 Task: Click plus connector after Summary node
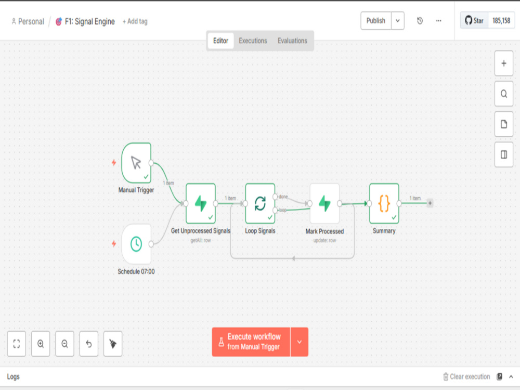pyautogui.click(x=430, y=203)
